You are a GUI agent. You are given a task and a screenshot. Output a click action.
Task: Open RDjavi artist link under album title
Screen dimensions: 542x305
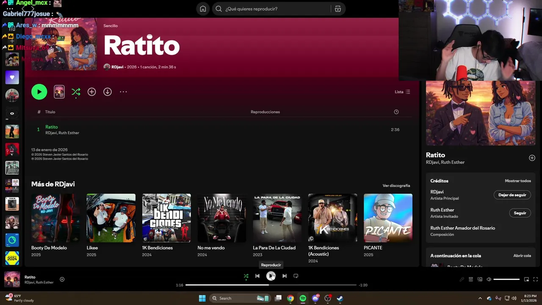tap(117, 67)
